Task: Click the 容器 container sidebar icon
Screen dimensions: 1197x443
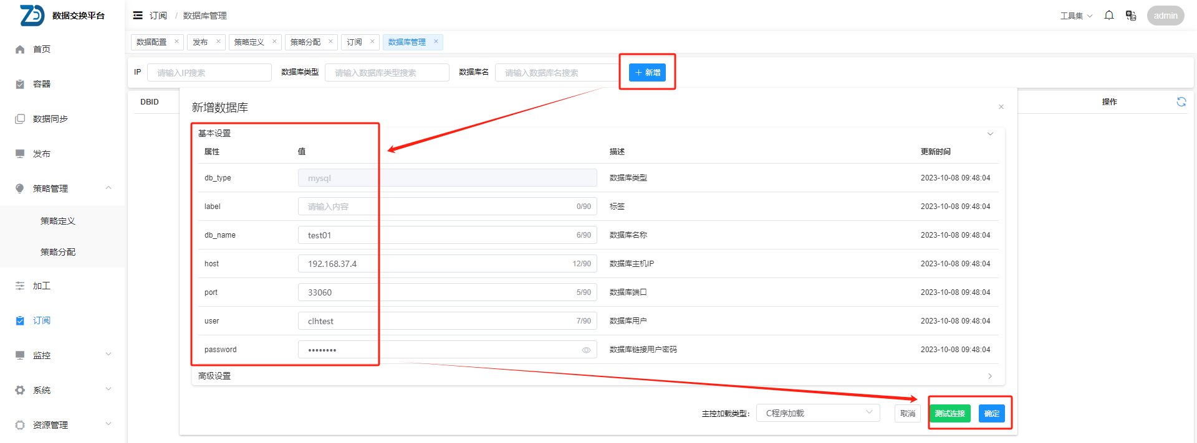Action: [20, 84]
